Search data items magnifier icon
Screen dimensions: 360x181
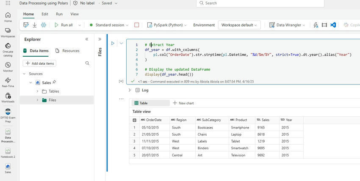click(87, 63)
